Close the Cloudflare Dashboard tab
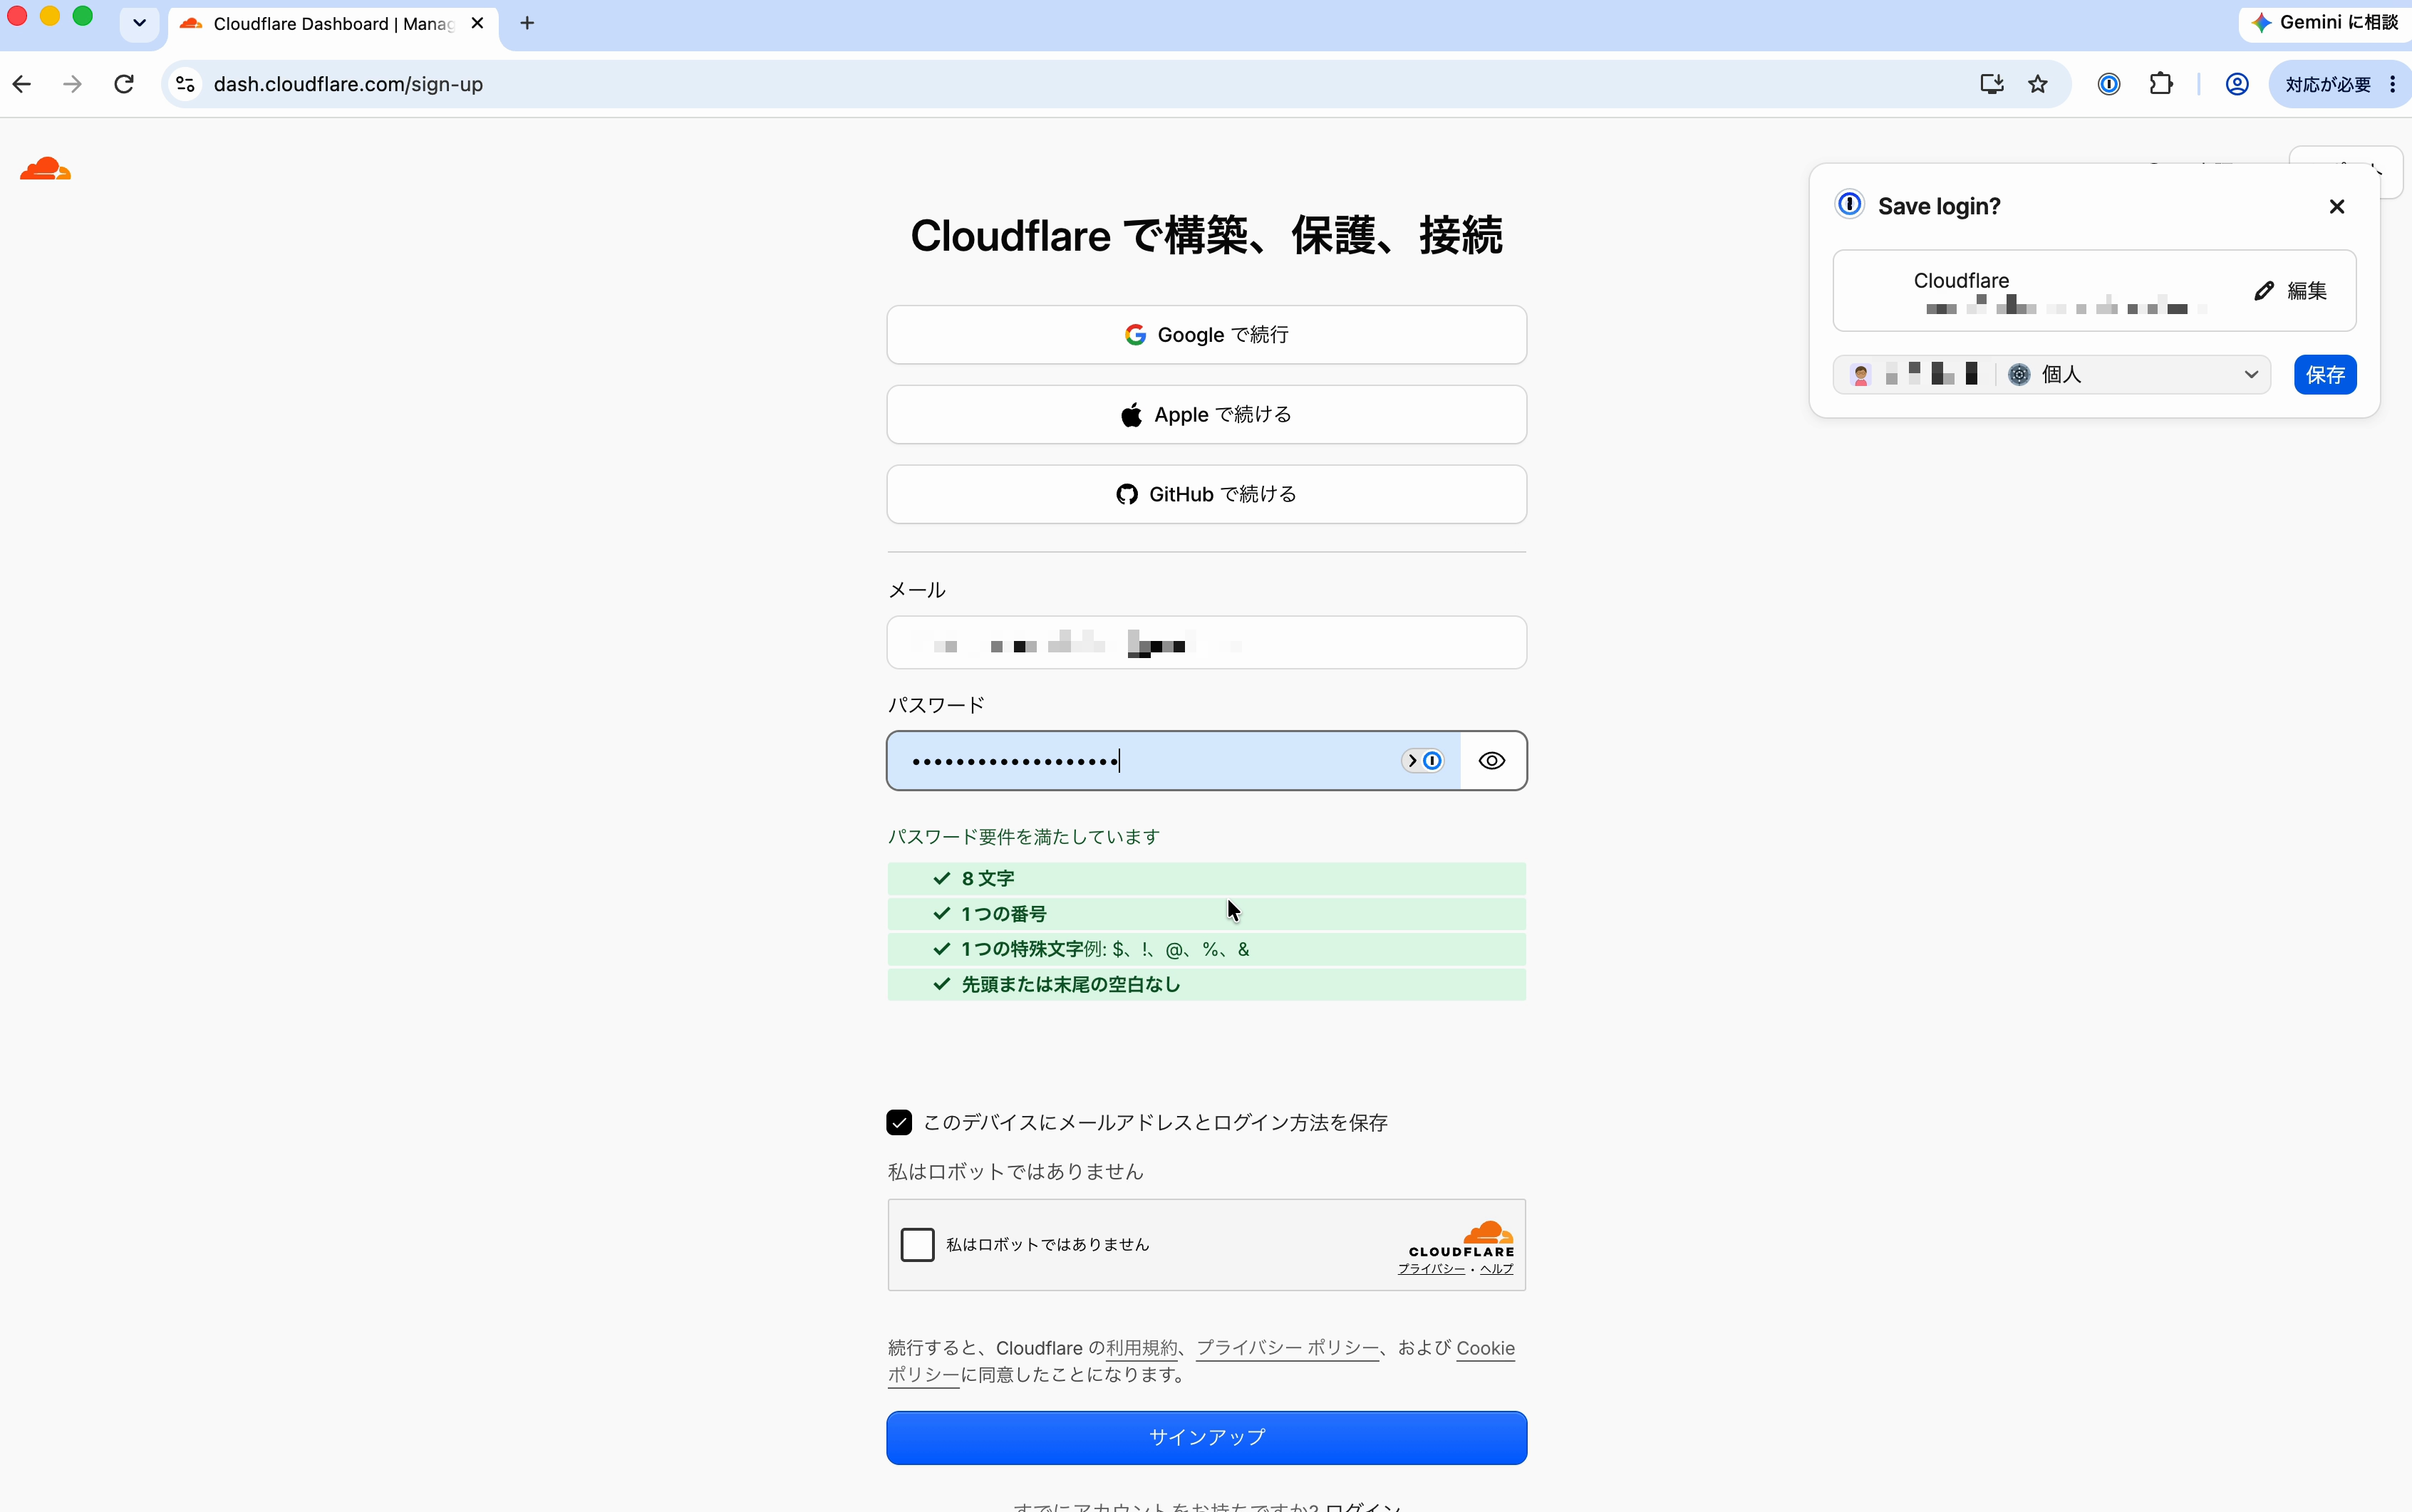The width and height of the screenshot is (2412, 1512). (x=477, y=23)
